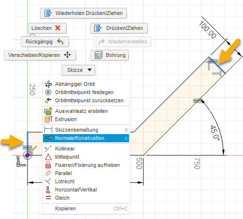Apply the Lotrecht constraint
This screenshot has height=219, width=243.
pos(86,181)
